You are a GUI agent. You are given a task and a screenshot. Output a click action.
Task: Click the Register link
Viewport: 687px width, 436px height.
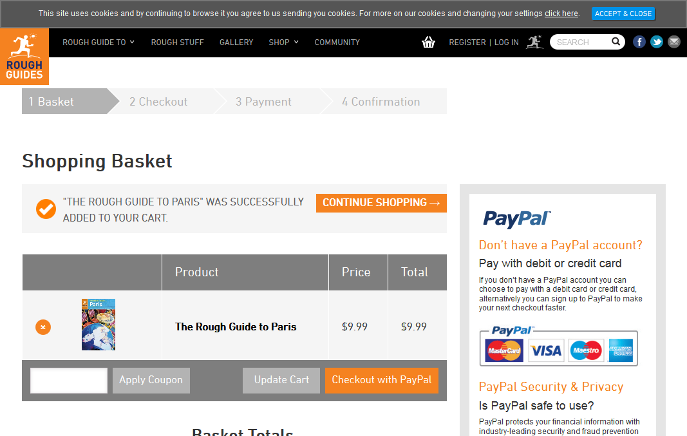(467, 43)
